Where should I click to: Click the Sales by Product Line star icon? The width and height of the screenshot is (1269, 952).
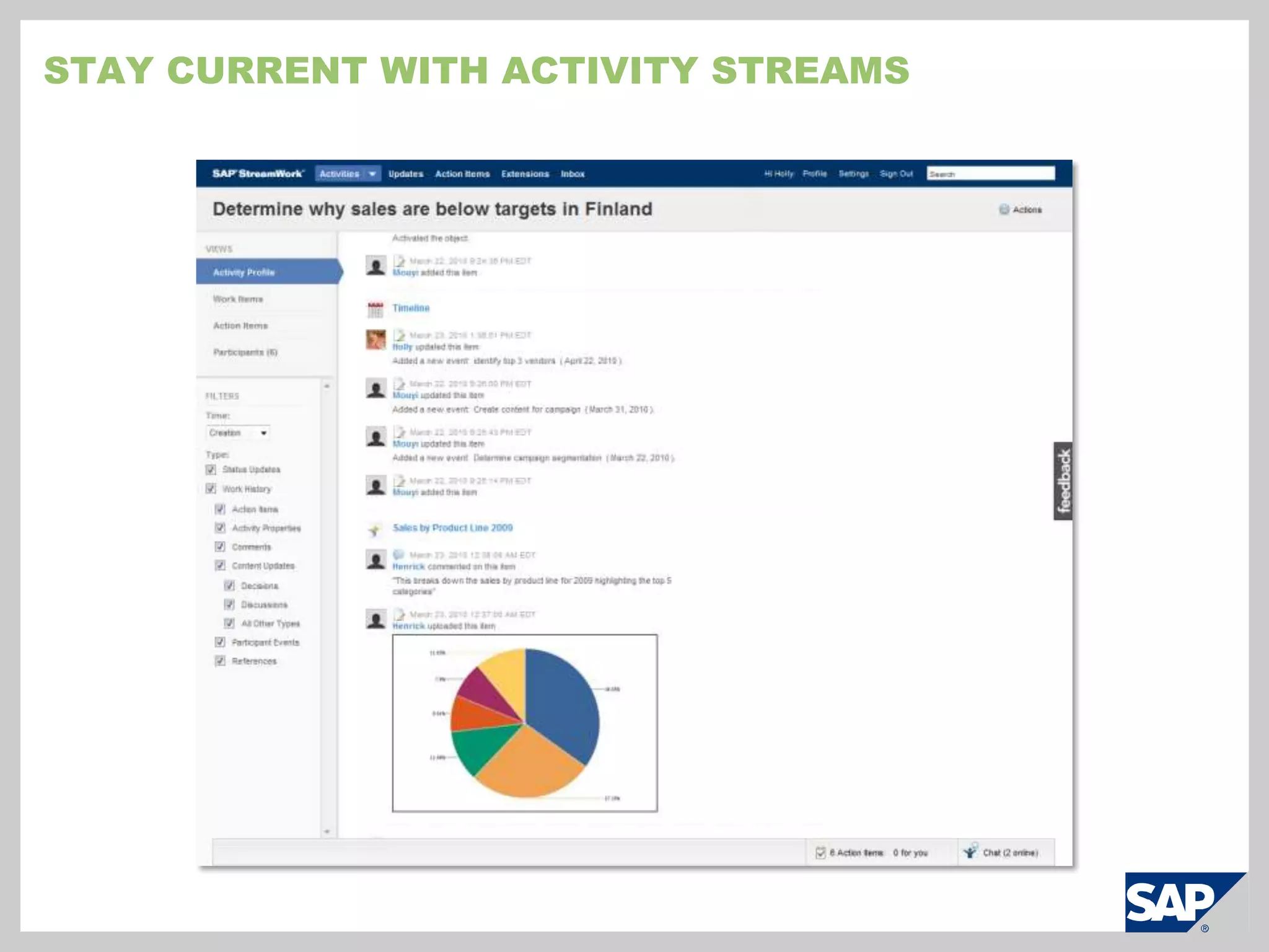(374, 530)
